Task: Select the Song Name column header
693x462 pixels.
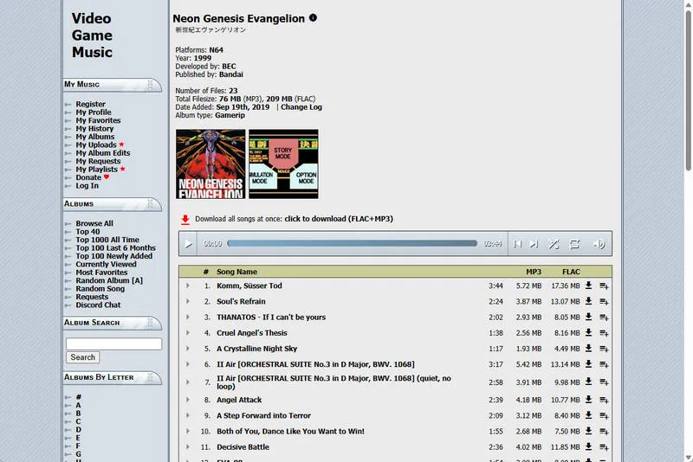Action: click(x=236, y=272)
